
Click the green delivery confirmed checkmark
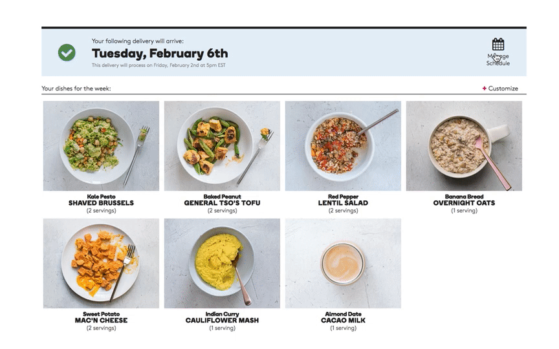(x=67, y=53)
